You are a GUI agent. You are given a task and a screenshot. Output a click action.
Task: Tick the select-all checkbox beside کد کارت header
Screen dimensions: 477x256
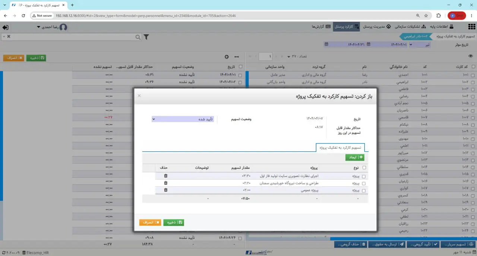pyautogui.click(x=473, y=67)
